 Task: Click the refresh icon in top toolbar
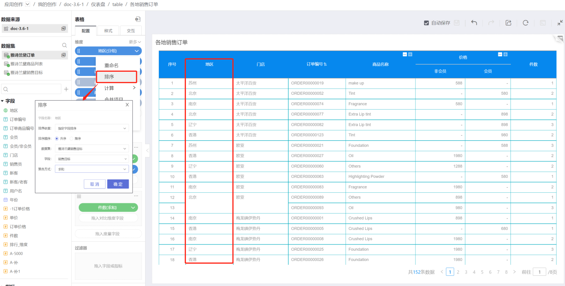tap(525, 23)
